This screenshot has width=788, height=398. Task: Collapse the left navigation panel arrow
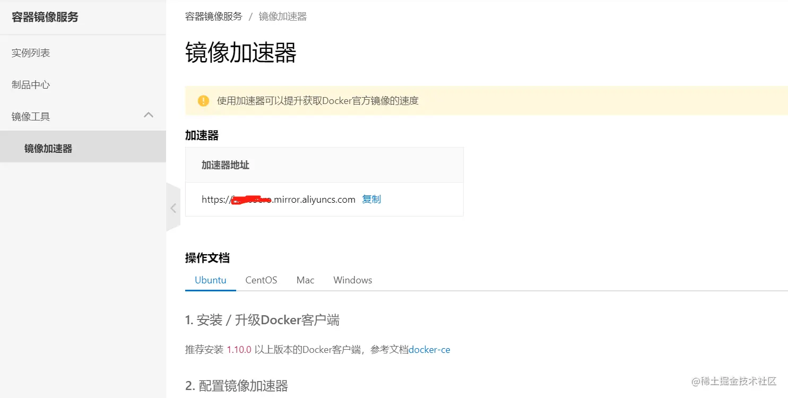point(173,207)
